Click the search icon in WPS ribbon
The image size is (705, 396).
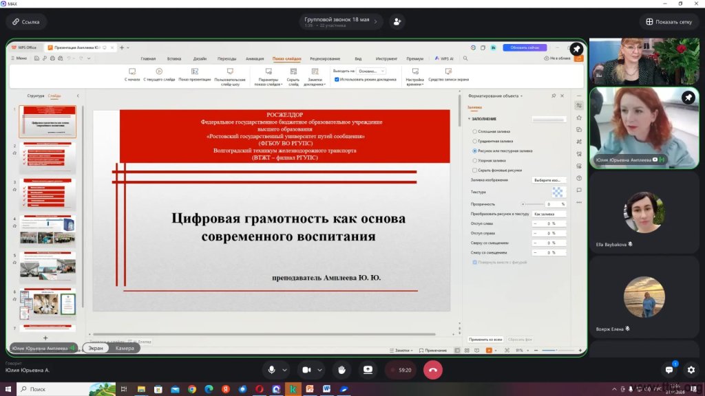tap(465, 58)
